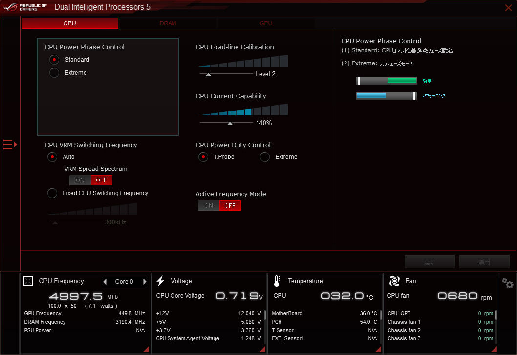Image resolution: width=517 pixels, height=355 pixels.
Task: Switch to the DRAM tab
Action: point(168,23)
